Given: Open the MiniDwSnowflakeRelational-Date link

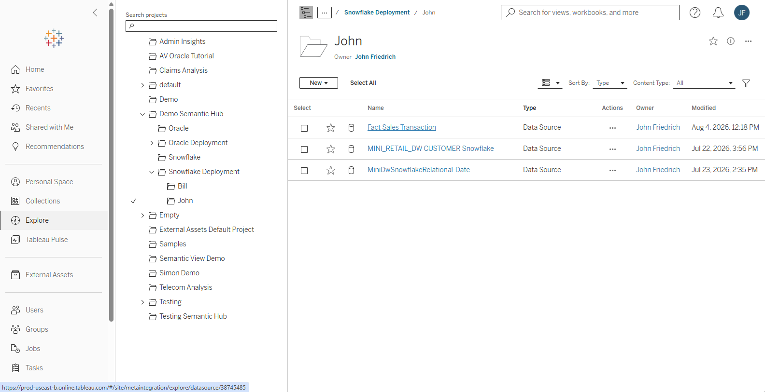Looking at the screenshot, I should point(419,170).
